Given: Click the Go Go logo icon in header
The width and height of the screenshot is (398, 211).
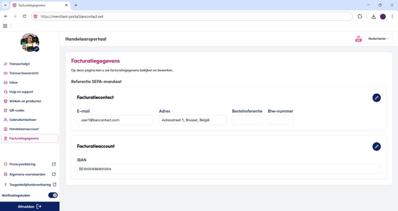Looking at the screenshot, I should [358, 39].
